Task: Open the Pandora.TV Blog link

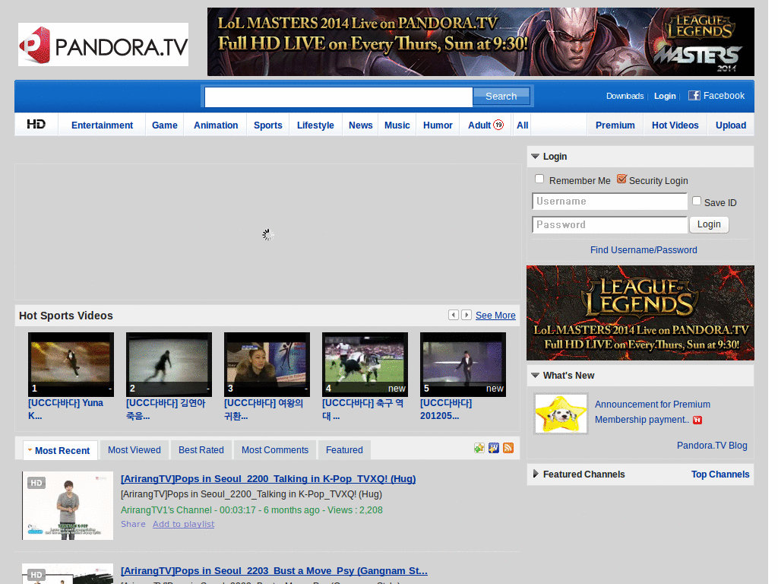Action: (712, 446)
